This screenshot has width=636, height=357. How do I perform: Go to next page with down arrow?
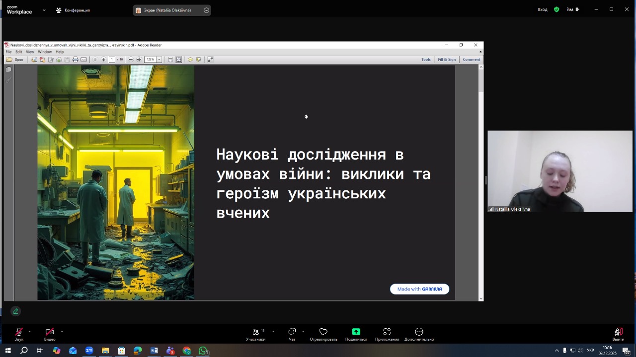[x=103, y=59]
